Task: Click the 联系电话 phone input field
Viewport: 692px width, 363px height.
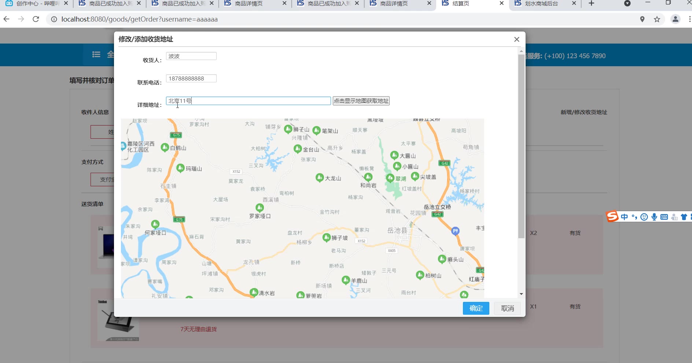Action: [191, 78]
